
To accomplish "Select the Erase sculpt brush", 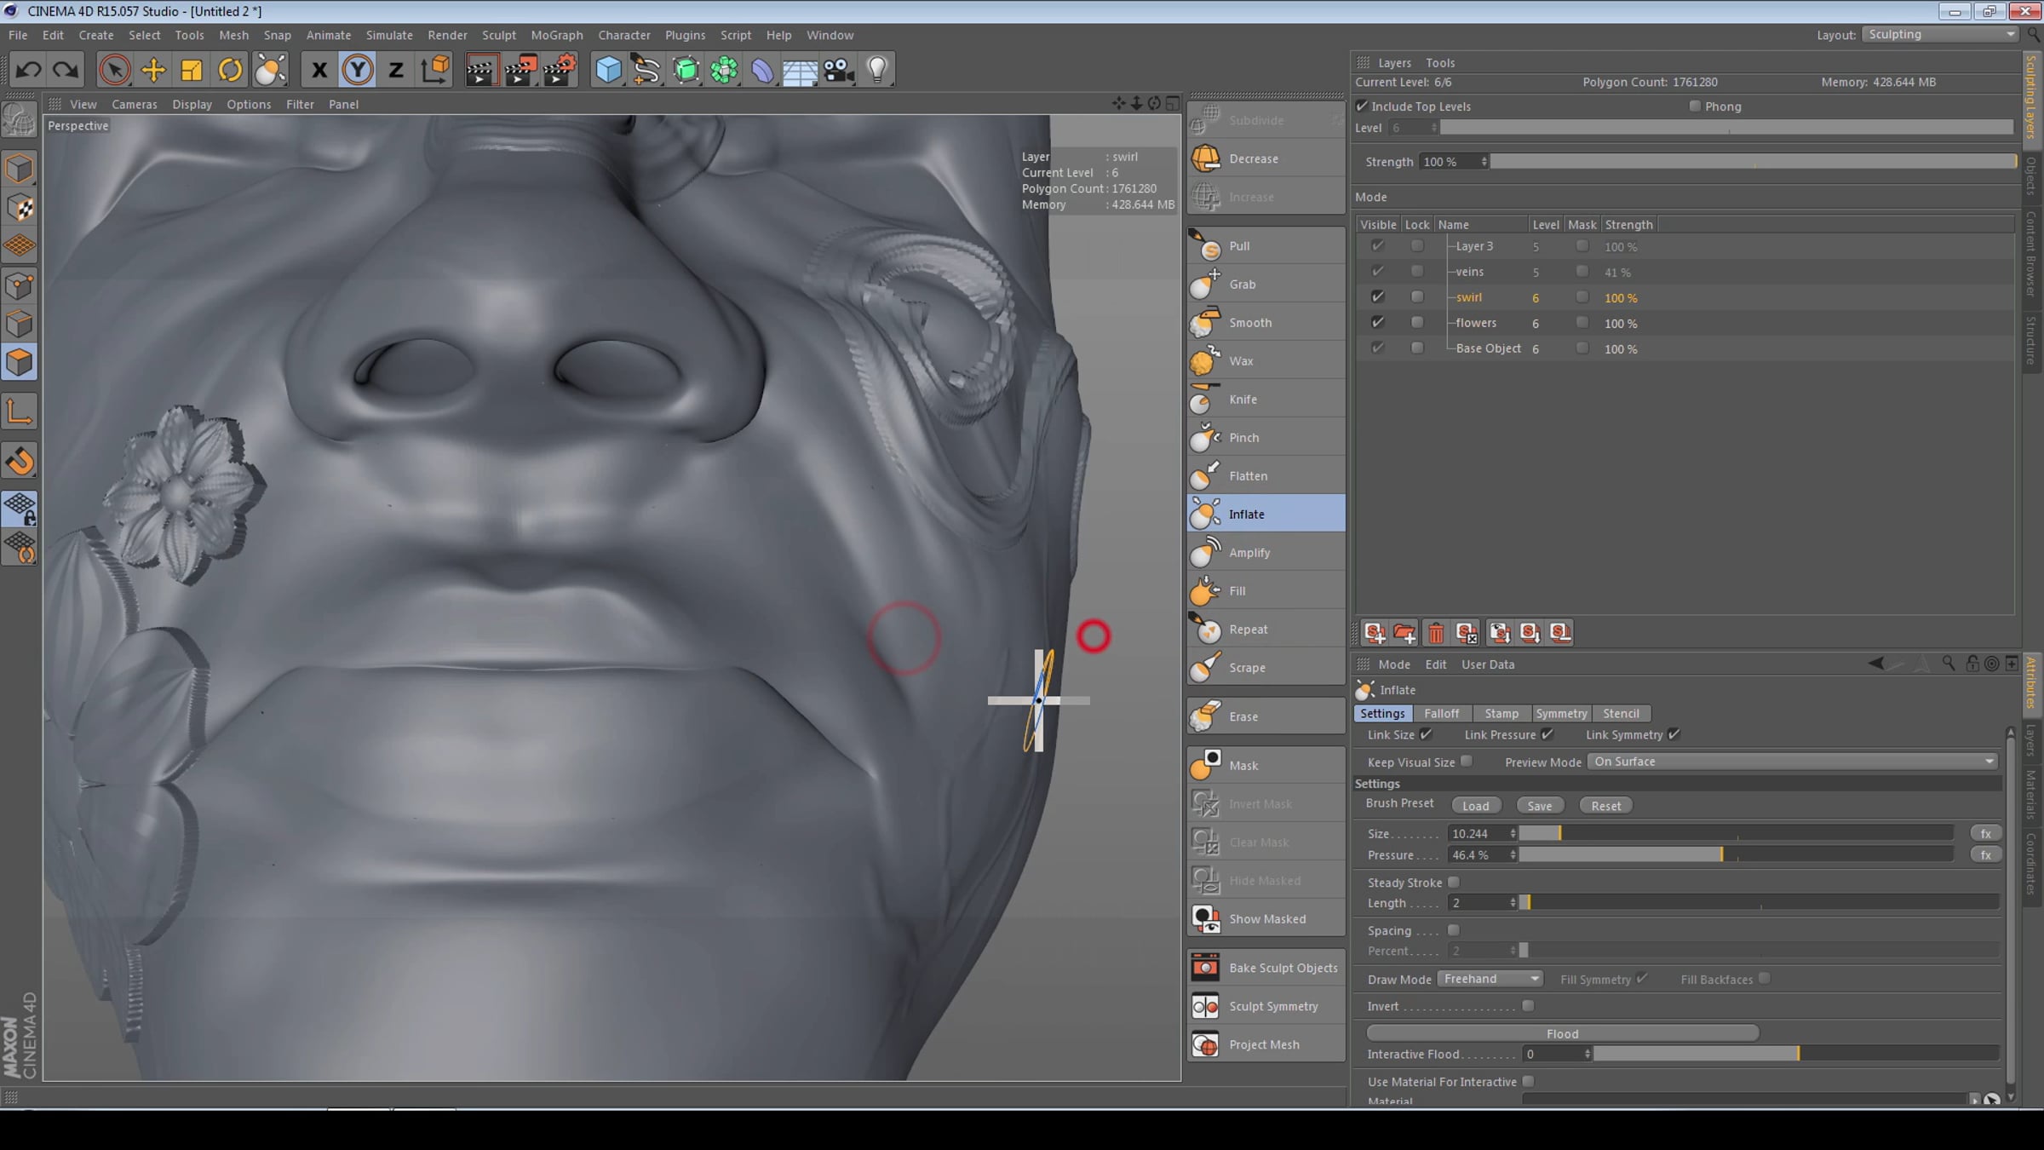I will (x=1266, y=716).
